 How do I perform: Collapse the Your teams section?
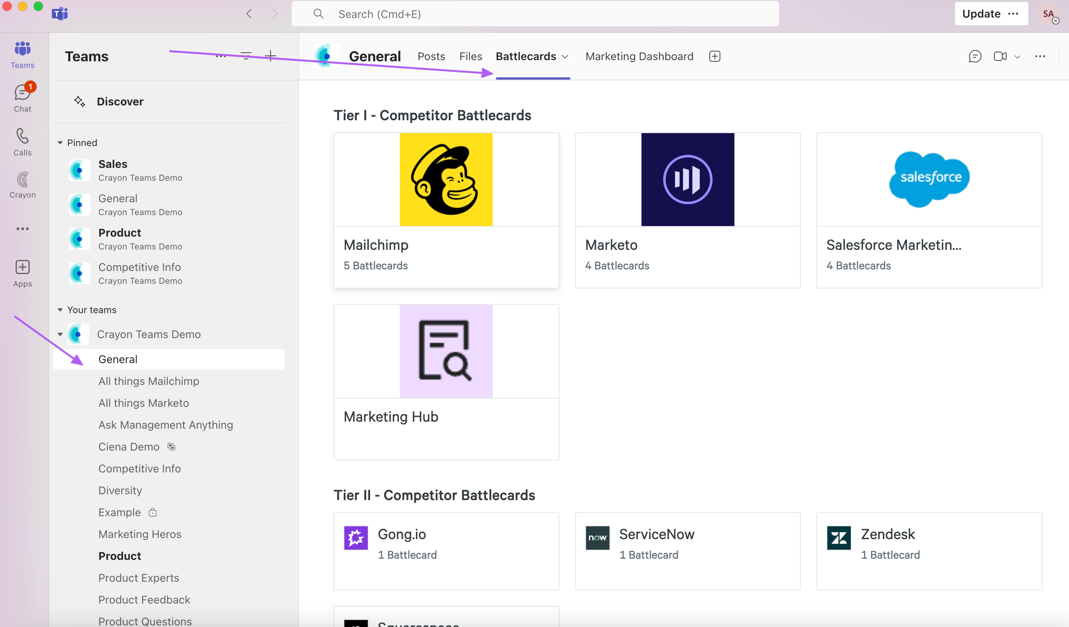coord(60,310)
